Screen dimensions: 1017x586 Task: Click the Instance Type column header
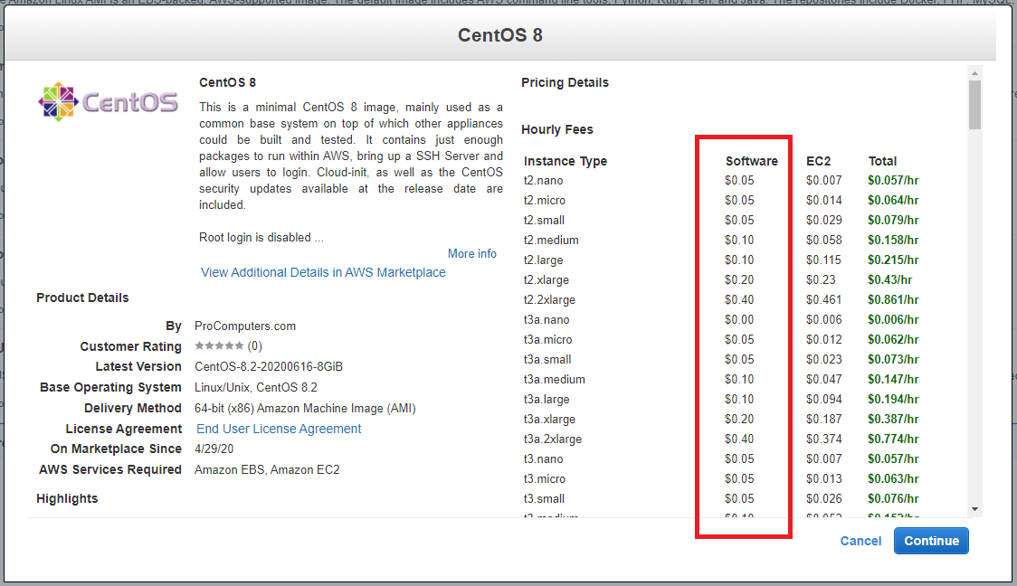click(x=565, y=161)
